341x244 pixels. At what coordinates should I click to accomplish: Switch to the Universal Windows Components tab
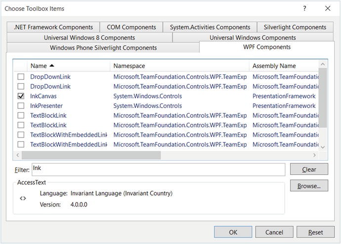tap(253, 37)
